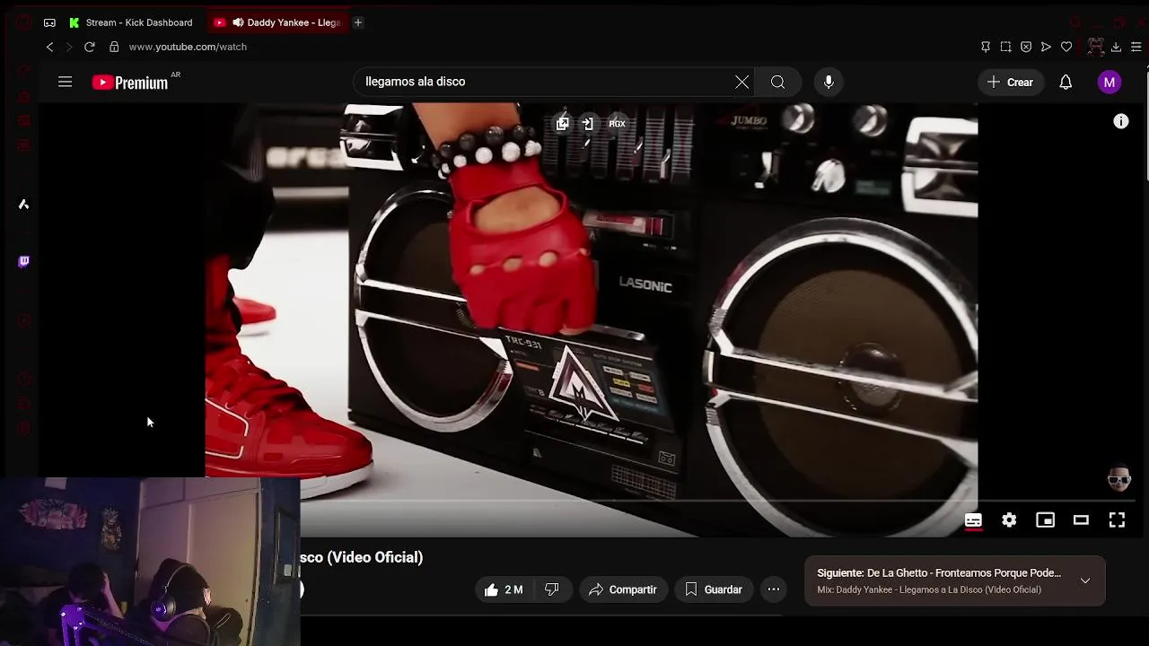Open the account avatar M menu
The image size is (1149, 646).
[1110, 82]
